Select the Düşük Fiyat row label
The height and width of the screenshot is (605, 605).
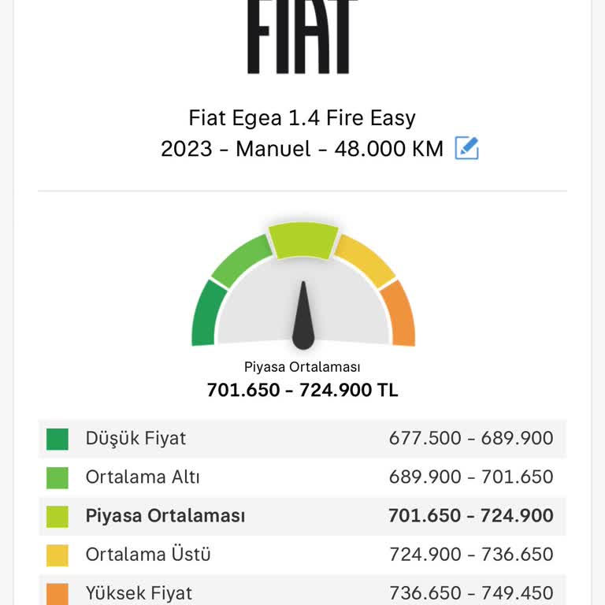tap(135, 439)
